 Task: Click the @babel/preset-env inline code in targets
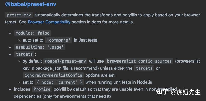point(66,61)
